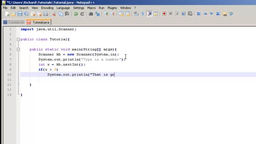Click the Print toolbar icon
The height and width of the screenshot is (144, 256).
point(46,14)
